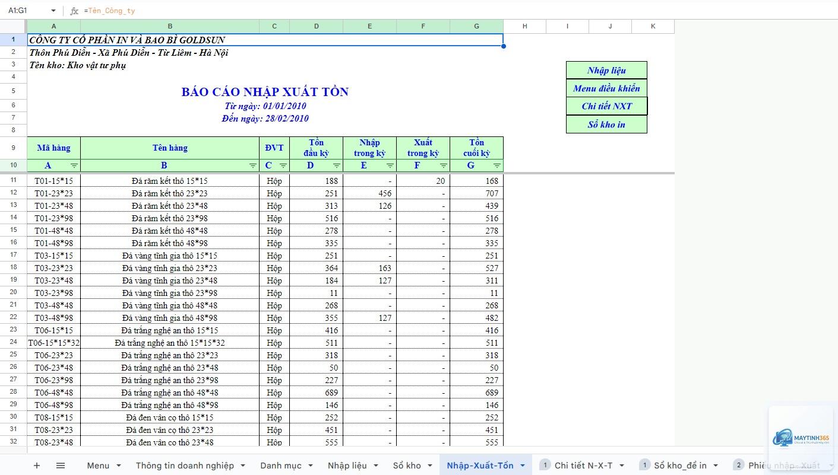Expand Chi tiết N-X-T tab dropdown arrow
838x475 pixels.
[622, 466]
